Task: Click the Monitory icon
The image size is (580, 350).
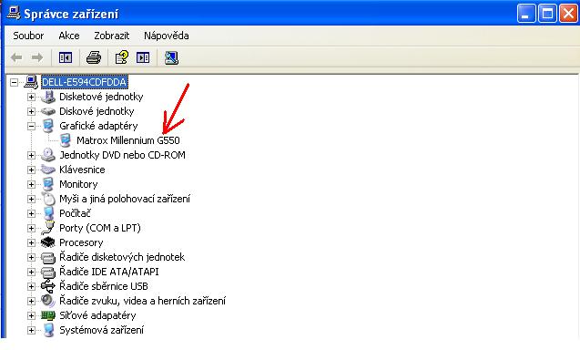Action: 48,184
